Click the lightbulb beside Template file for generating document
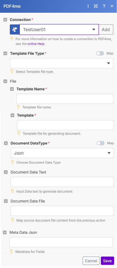The image size is (117, 268). tap(19, 133)
